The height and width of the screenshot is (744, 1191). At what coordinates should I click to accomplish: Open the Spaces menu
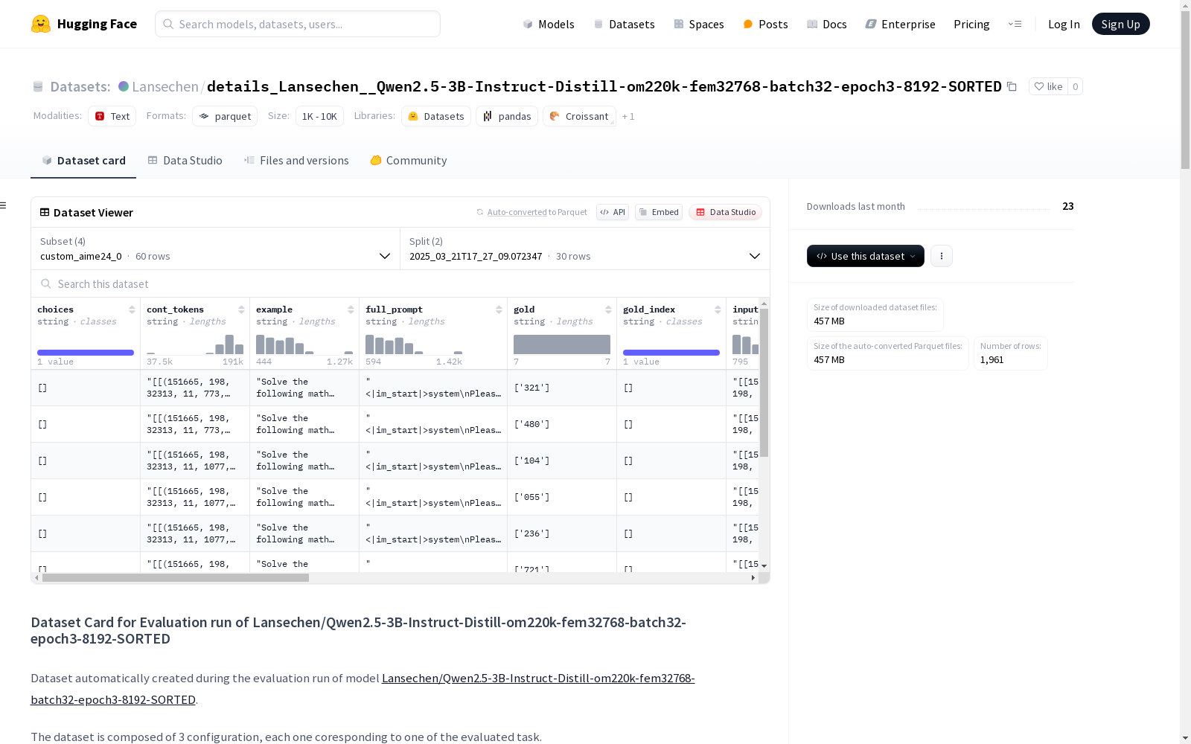coord(699,24)
